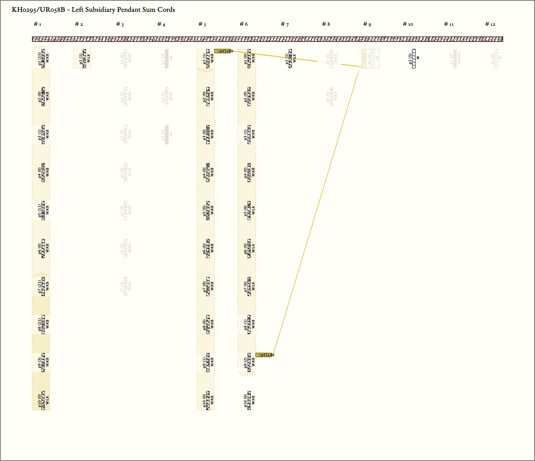Click faded AB:MB cord in column #11
Screen dimensions: 535x461
(455, 59)
